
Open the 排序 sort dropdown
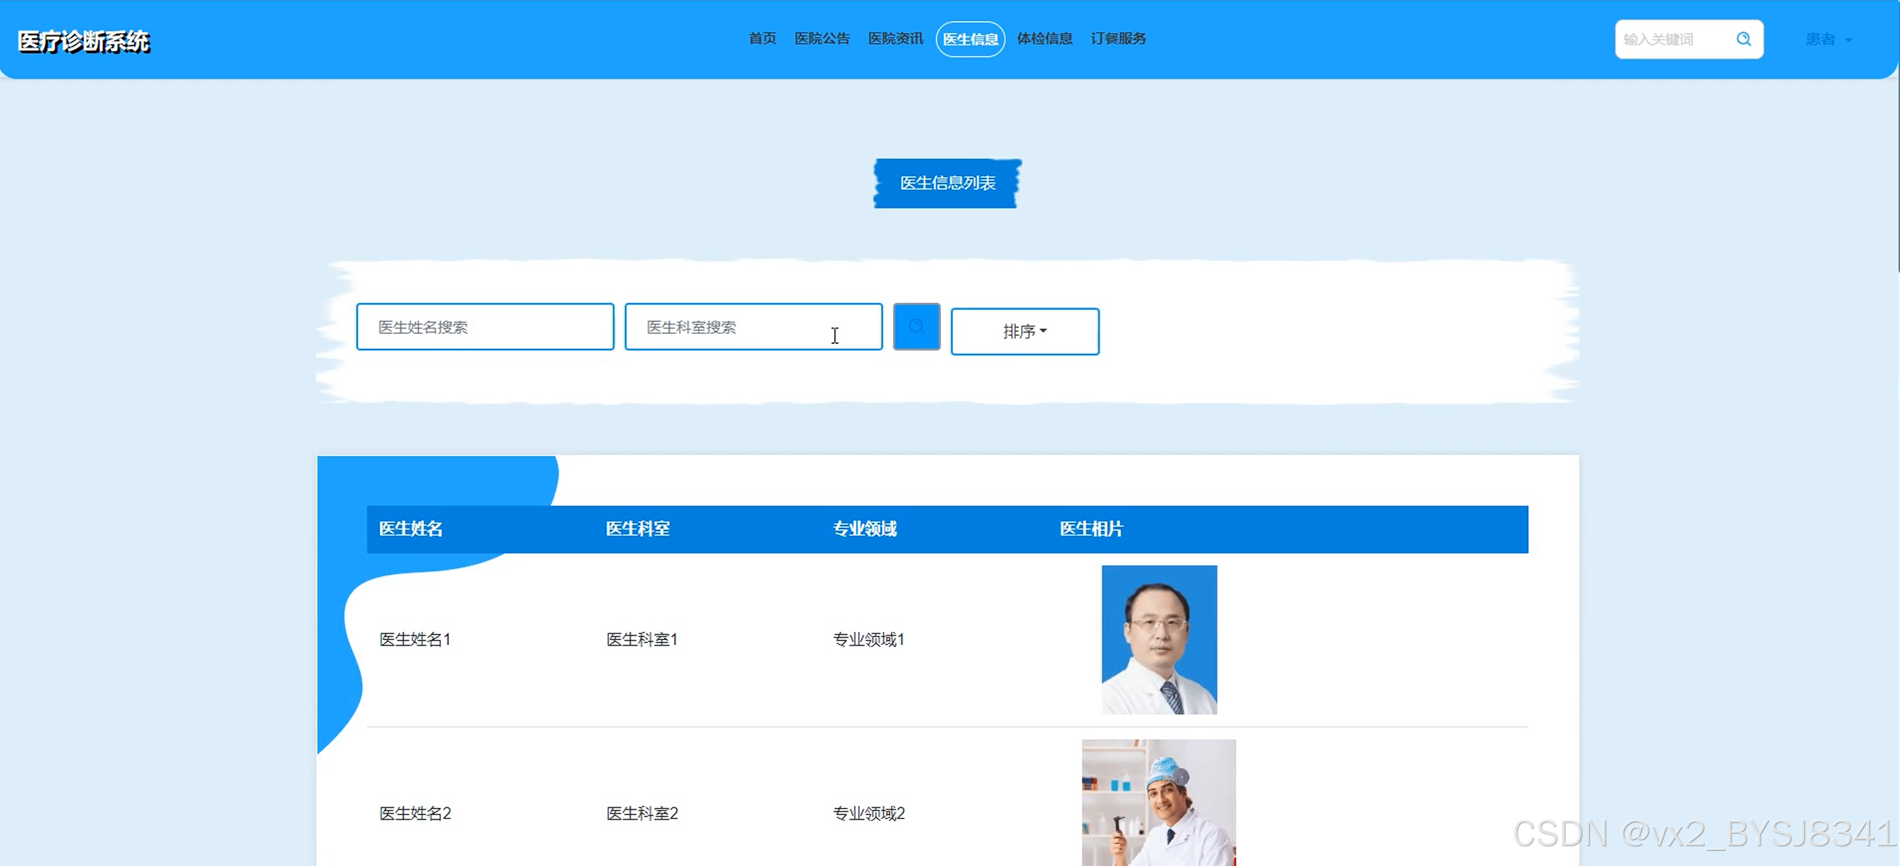coord(1024,332)
